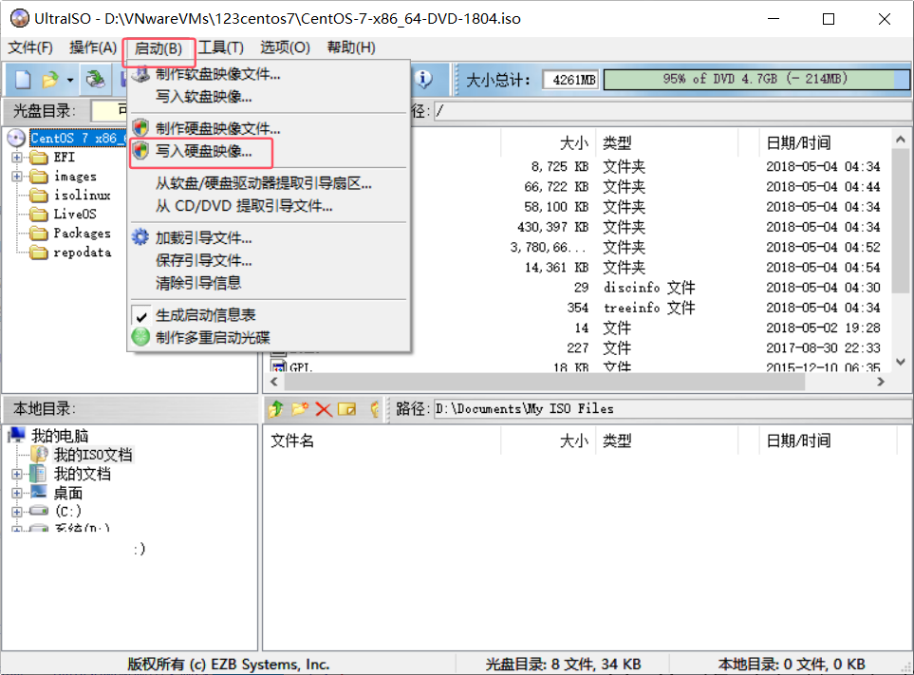This screenshot has width=914, height=675.
Task: Select 清除引导信息 menu entry
Action: coord(198,283)
